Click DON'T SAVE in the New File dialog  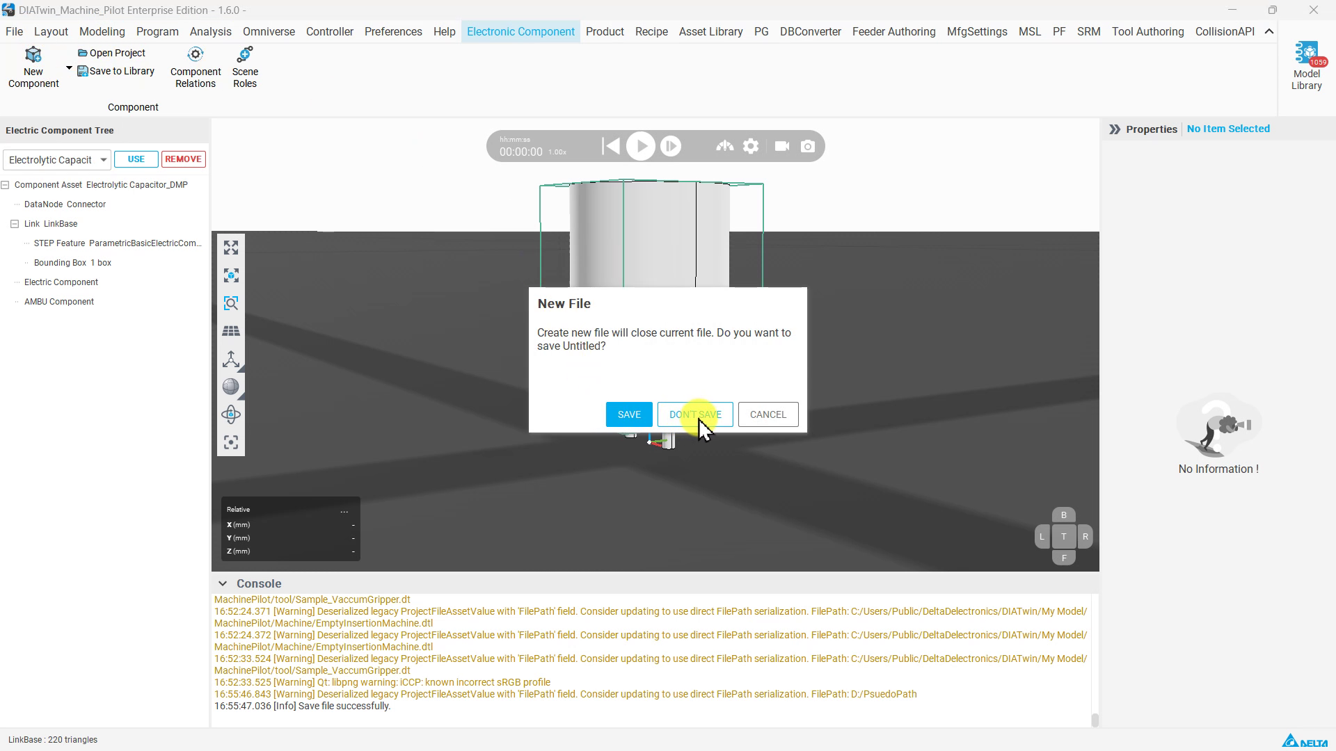tap(695, 414)
